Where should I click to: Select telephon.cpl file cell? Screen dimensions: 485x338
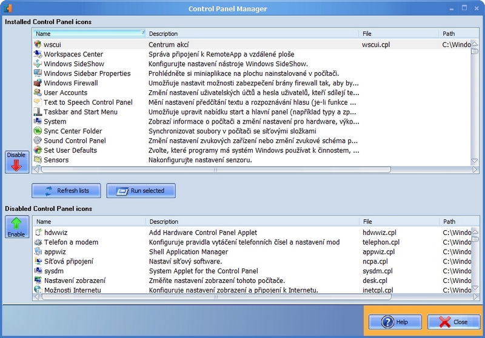[381, 242]
